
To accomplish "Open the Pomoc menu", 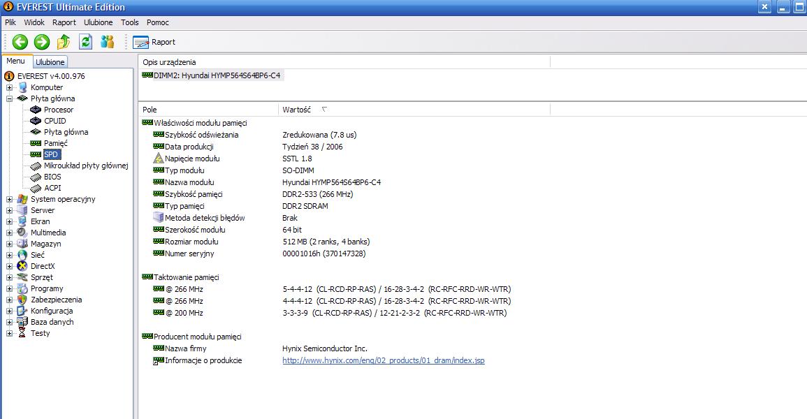I will pyautogui.click(x=157, y=22).
